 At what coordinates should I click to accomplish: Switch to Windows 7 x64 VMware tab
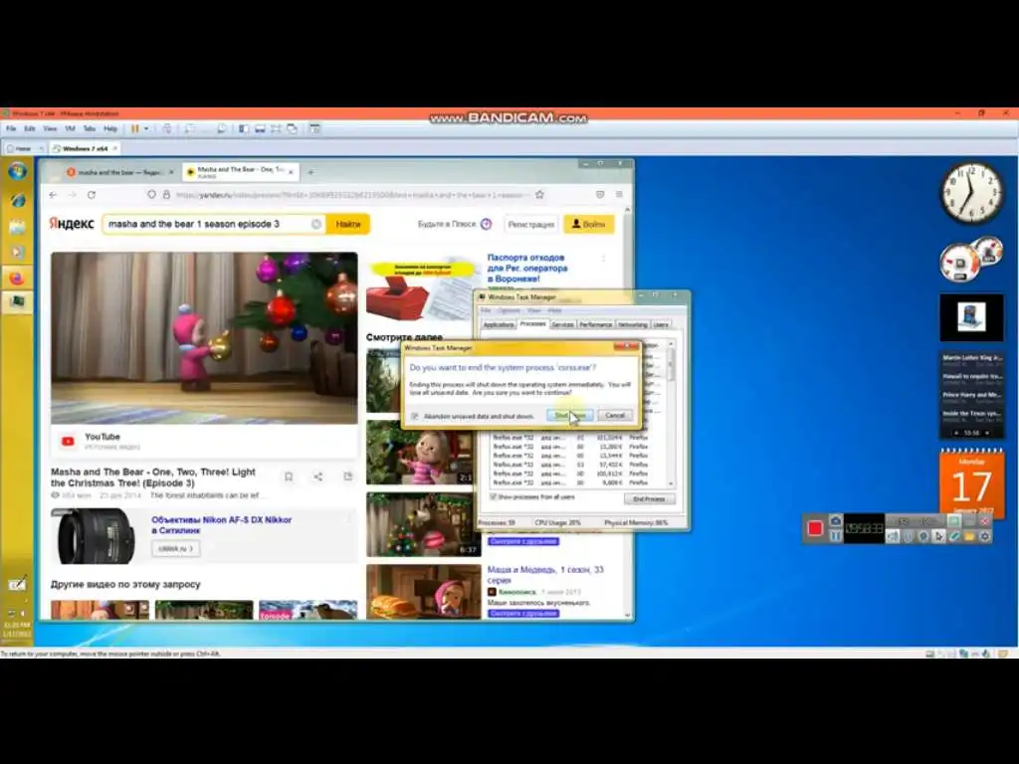pos(85,149)
